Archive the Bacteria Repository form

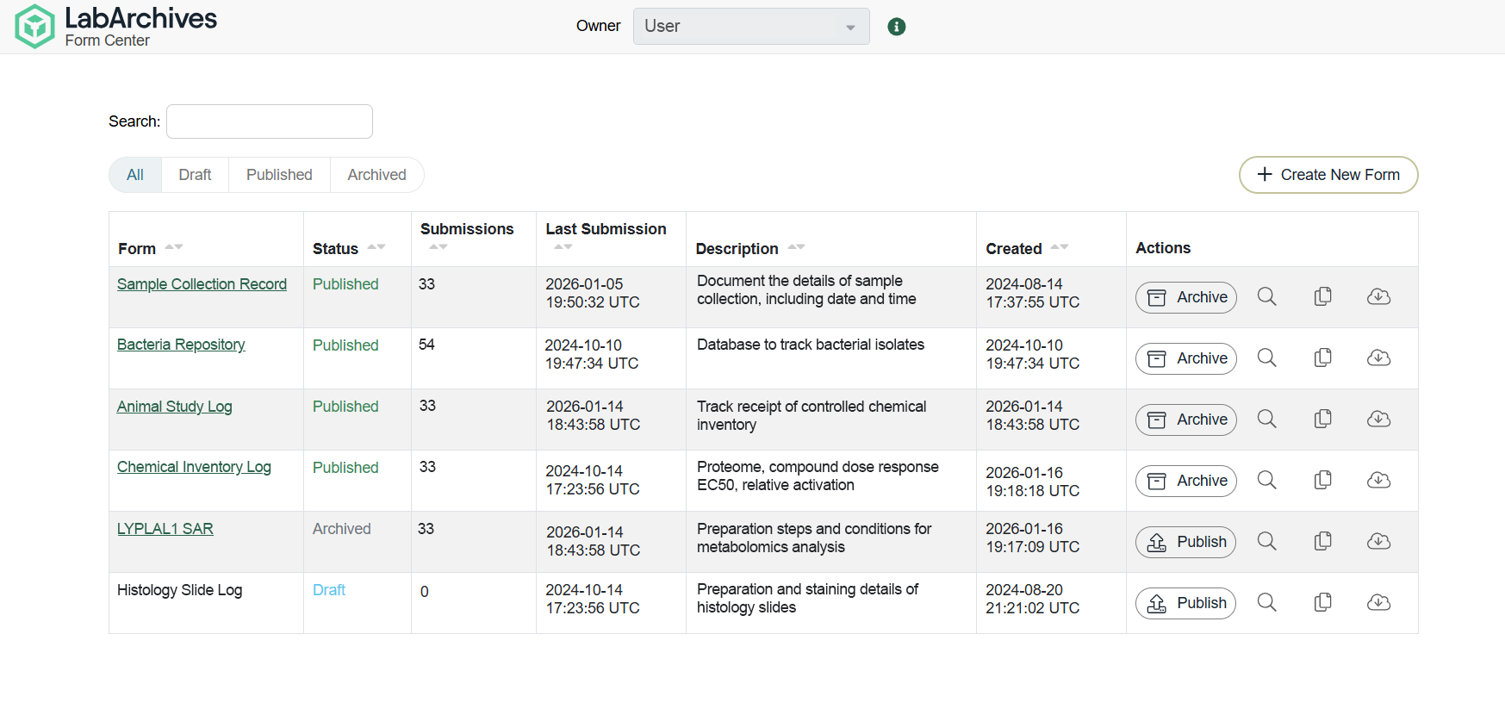1186,358
